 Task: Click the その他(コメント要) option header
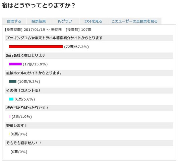click(89, 91)
